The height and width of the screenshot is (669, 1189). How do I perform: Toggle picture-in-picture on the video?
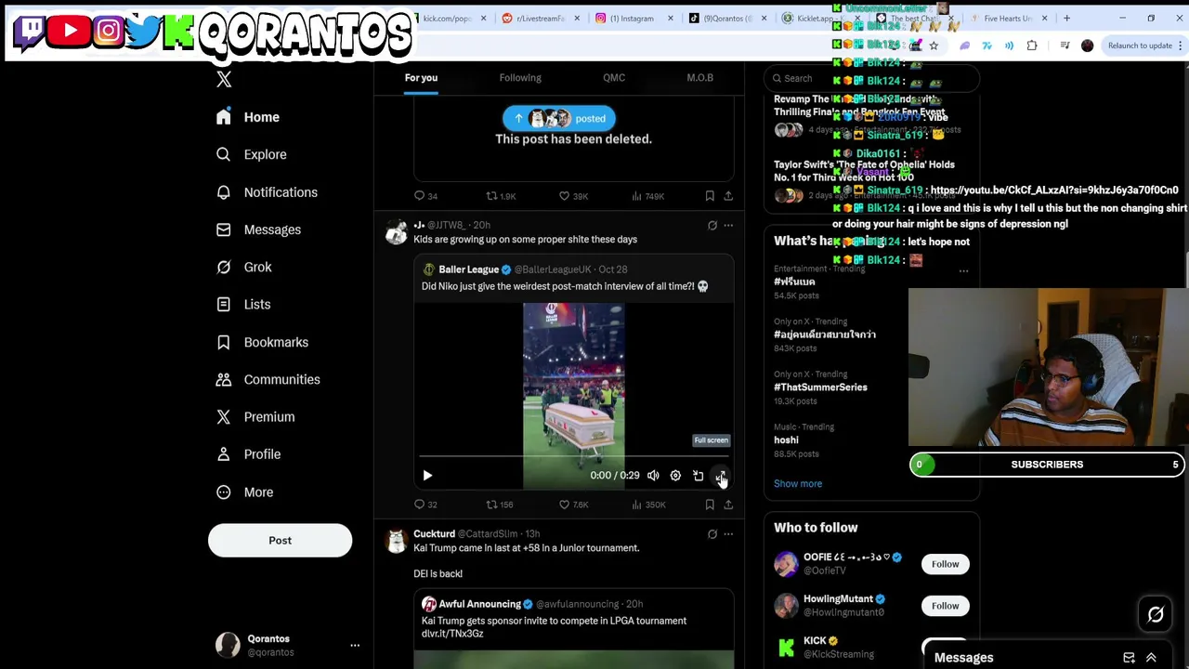point(698,476)
